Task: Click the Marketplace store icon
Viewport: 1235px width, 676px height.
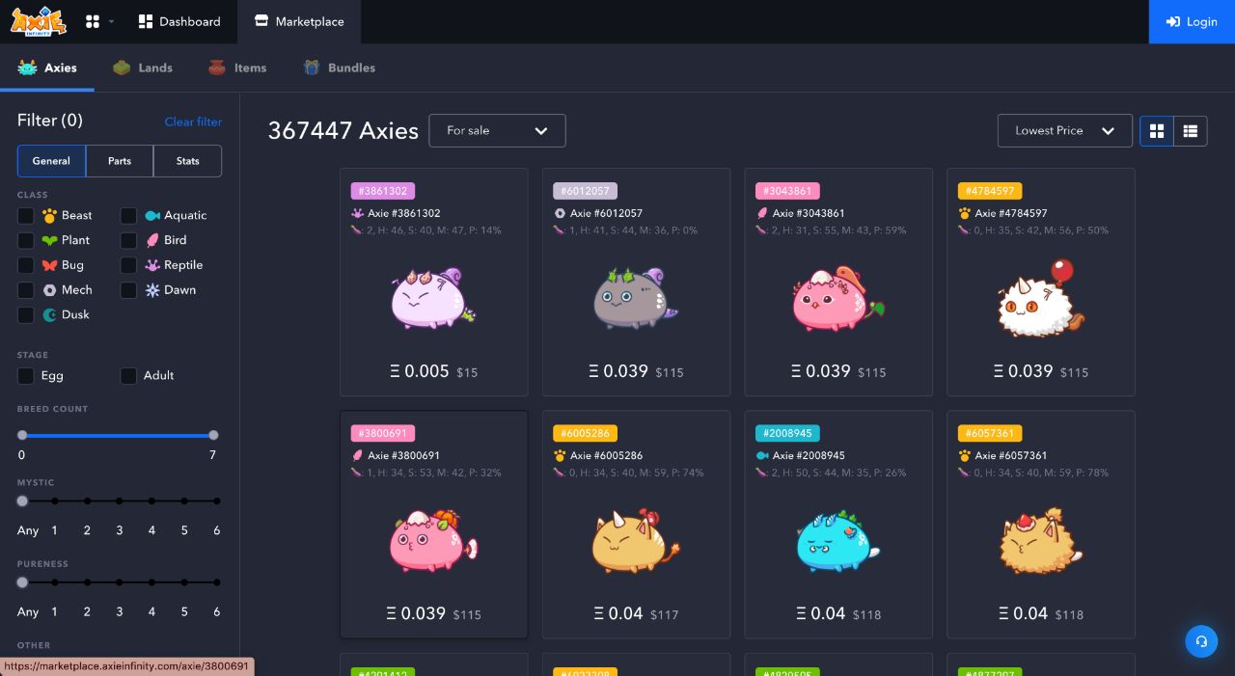Action: (x=261, y=21)
